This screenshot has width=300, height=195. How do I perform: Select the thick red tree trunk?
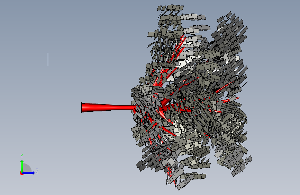[x=108, y=108]
